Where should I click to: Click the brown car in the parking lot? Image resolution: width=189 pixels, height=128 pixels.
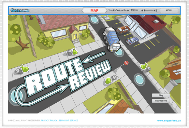coord(123,30)
